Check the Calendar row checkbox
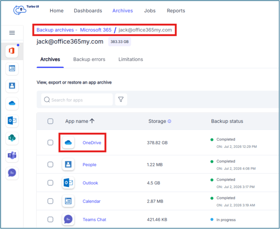This screenshot has width=280, height=229. (50, 201)
